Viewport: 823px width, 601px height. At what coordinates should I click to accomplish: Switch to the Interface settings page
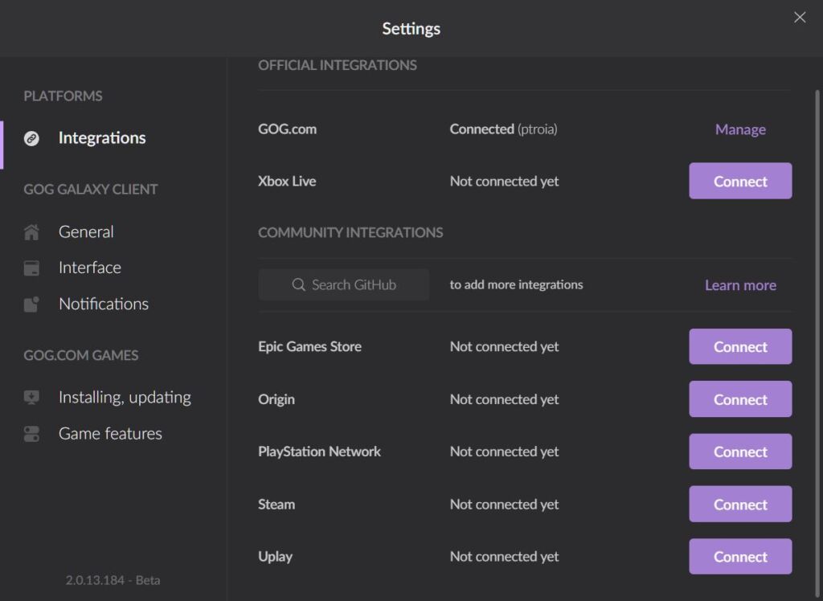90,268
